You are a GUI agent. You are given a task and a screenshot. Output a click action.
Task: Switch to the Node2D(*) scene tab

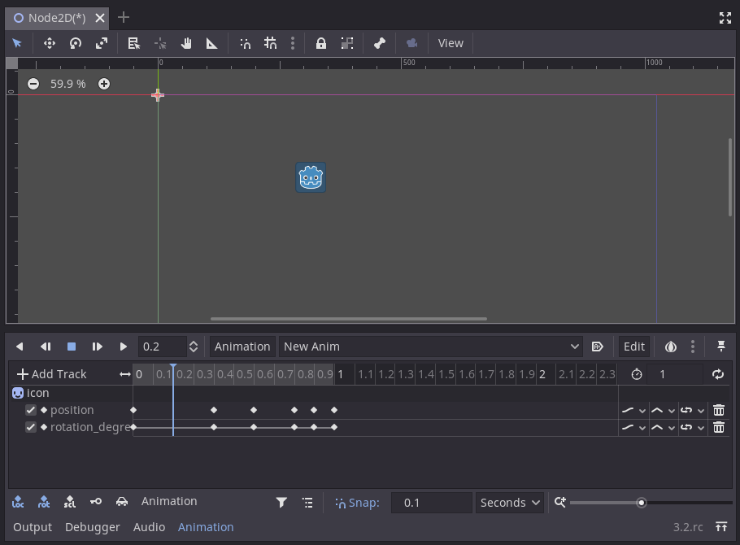point(56,18)
